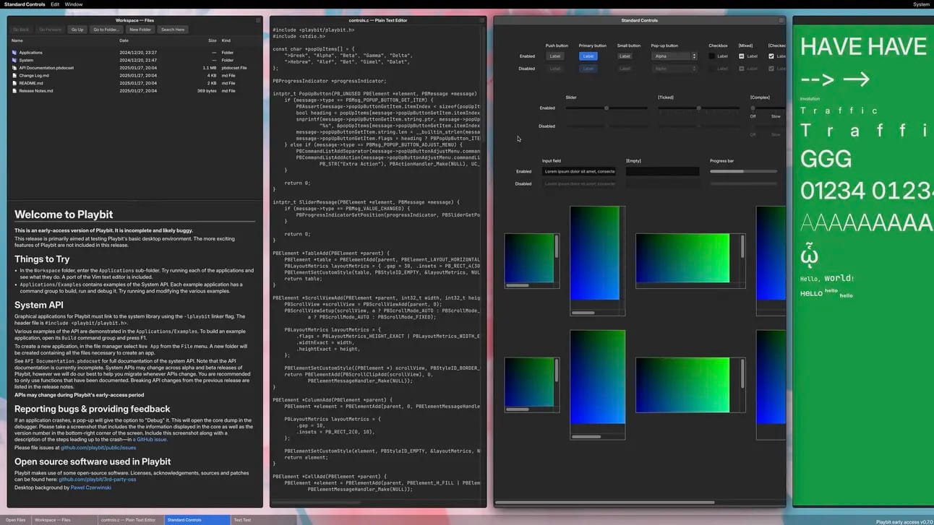This screenshot has width=934, height=525.
Task: Open the Applications folder icon in Files
Action: coord(14,53)
